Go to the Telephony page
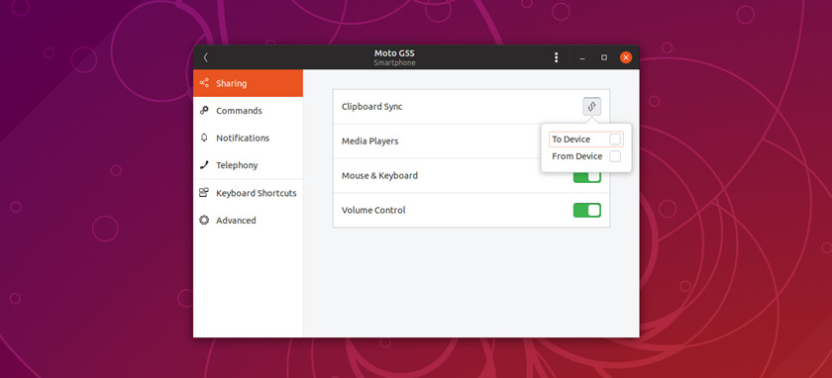 (x=248, y=165)
